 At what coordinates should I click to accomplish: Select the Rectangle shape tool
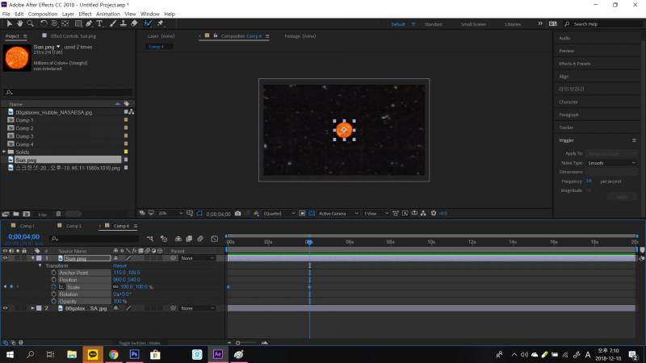tap(78, 23)
